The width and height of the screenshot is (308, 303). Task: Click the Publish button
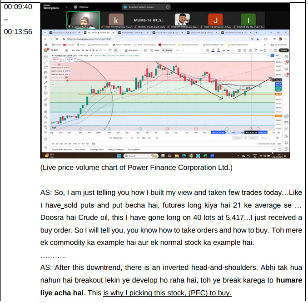tap(283, 50)
